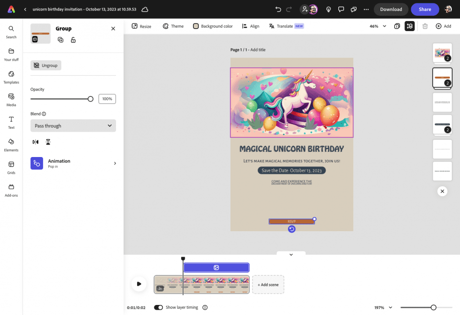Click the Opacity slider handle
The image size is (460, 315).
pos(91,99)
